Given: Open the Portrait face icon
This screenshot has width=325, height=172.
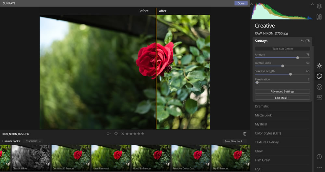Looking at the screenshot, I should 319,87.
